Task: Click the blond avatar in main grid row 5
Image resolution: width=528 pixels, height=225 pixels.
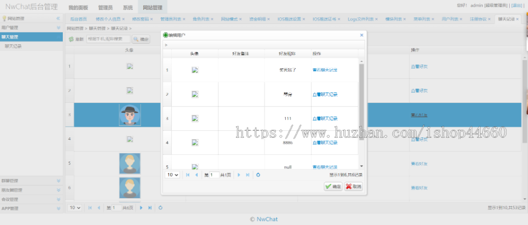Action: point(130,164)
